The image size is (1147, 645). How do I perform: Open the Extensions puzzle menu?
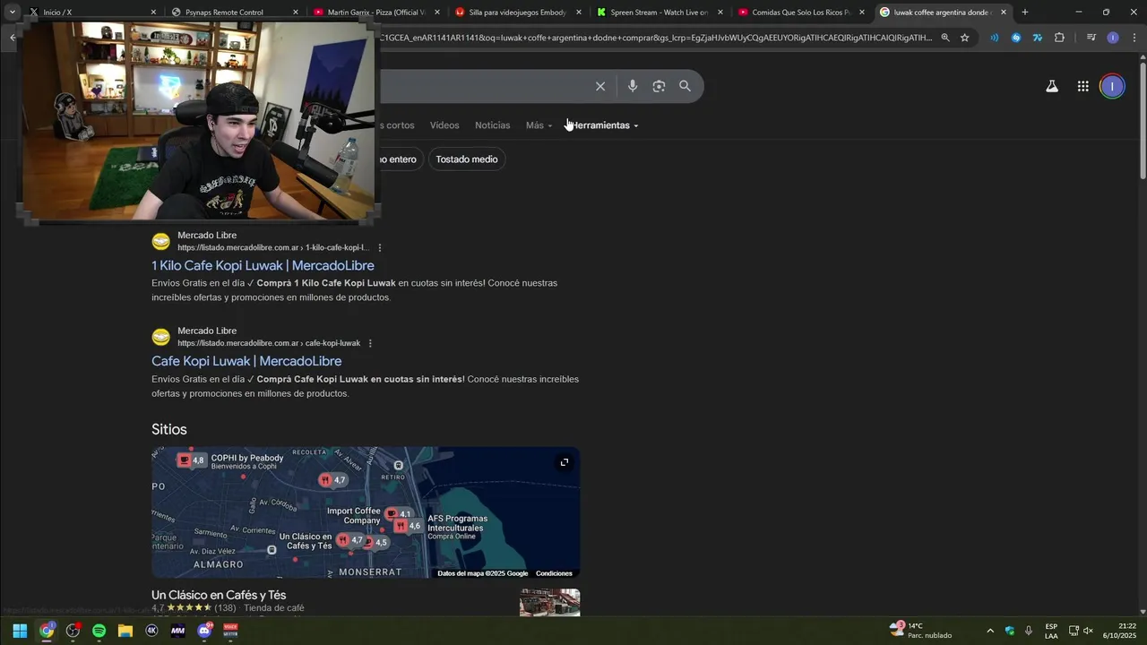coord(1059,38)
